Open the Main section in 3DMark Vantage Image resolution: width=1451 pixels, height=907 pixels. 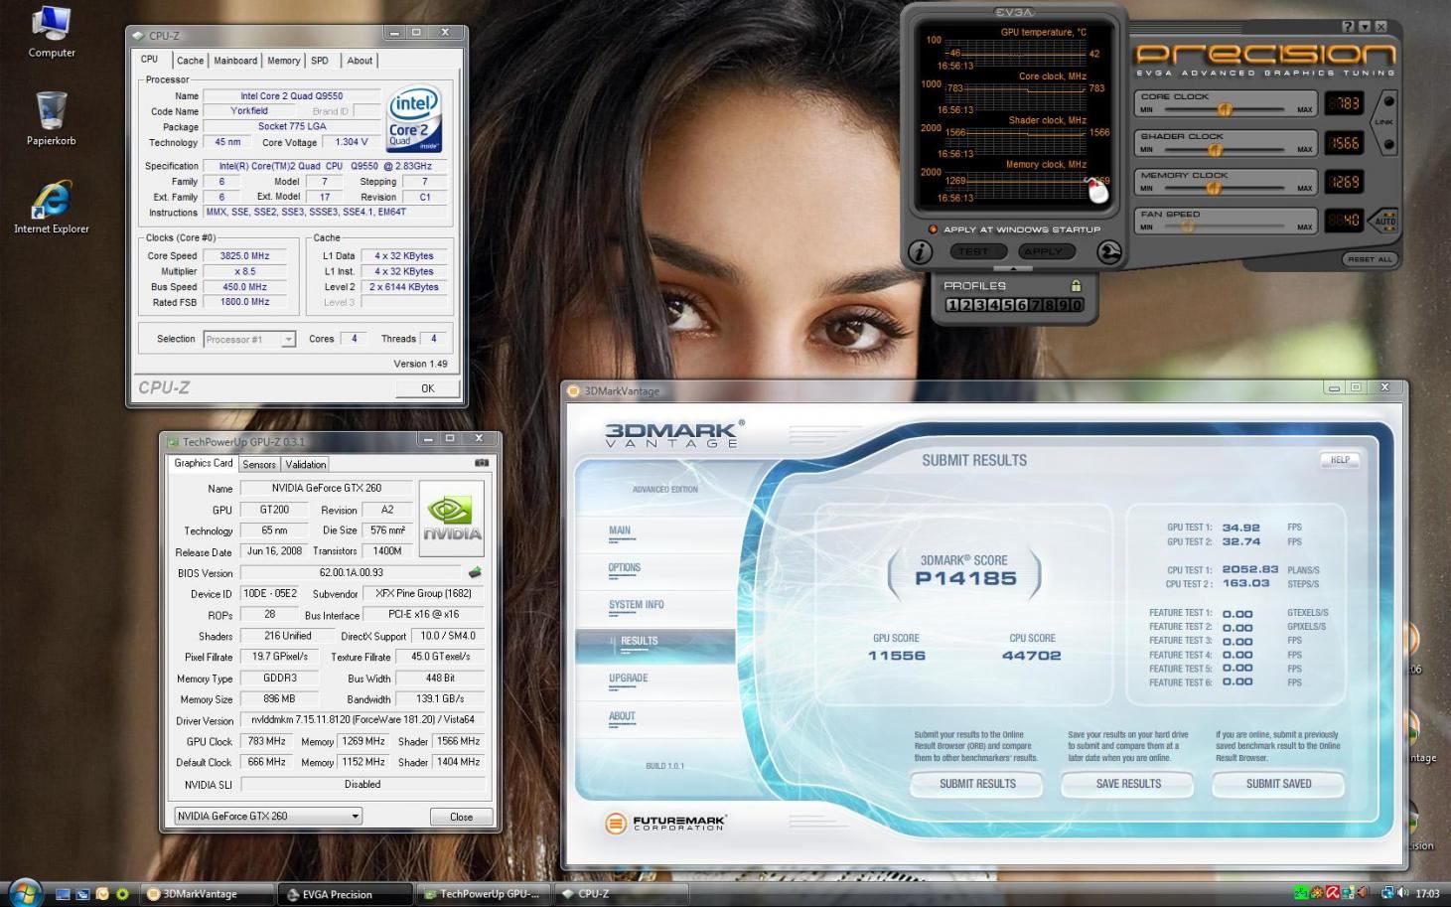point(620,530)
